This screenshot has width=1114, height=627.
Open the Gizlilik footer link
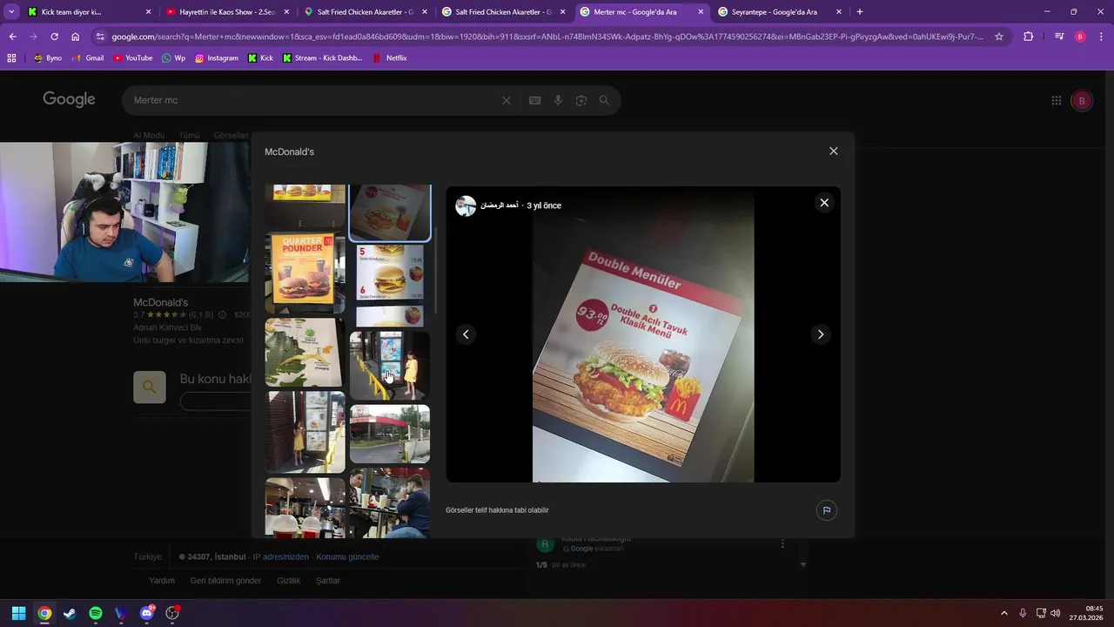point(288,581)
